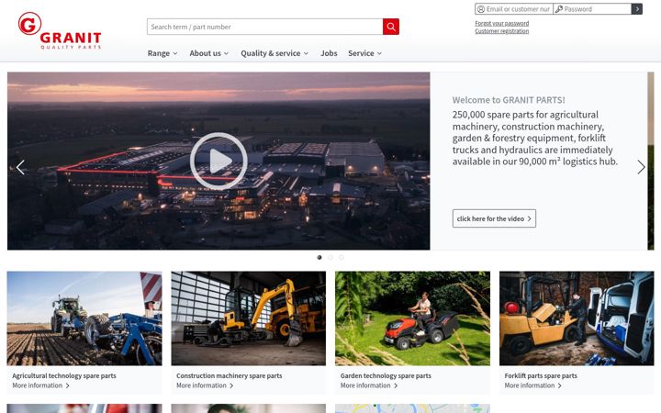
Task: Open Forklift parts spare parts image
Action: click(x=577, y=318)
